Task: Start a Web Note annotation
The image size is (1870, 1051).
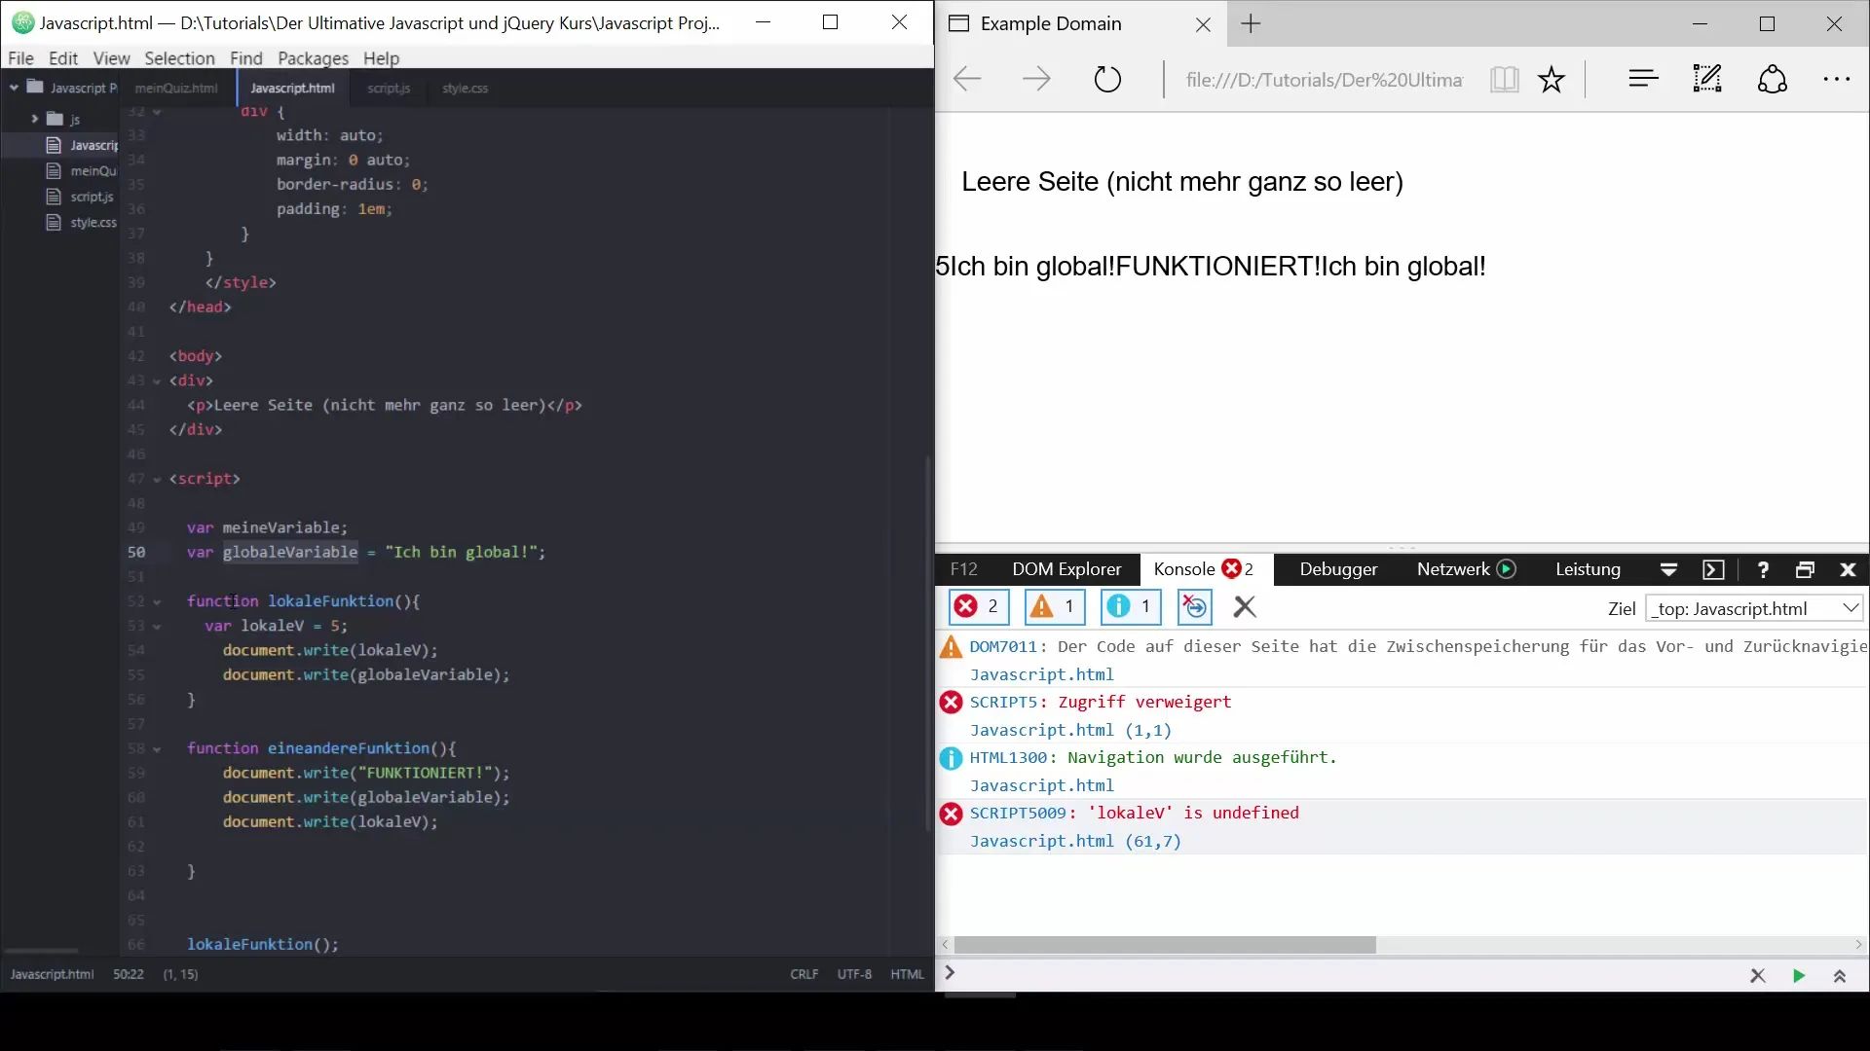Action: 1705,79
